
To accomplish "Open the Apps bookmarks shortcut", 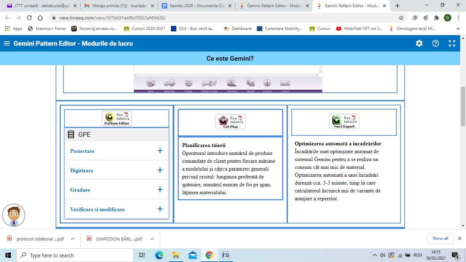I will pyautogui.click(x=14, y=29).
